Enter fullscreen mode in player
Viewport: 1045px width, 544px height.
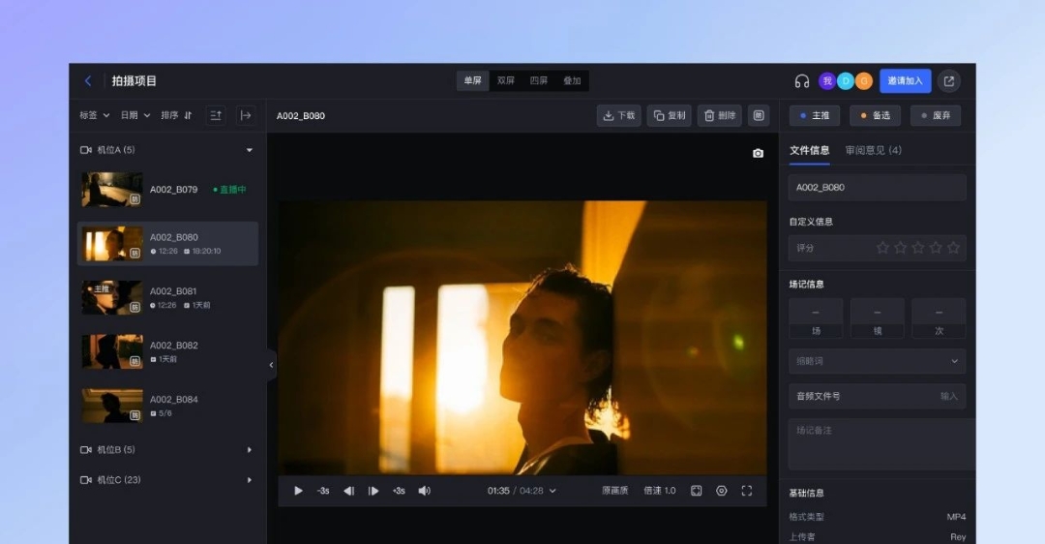747,491
